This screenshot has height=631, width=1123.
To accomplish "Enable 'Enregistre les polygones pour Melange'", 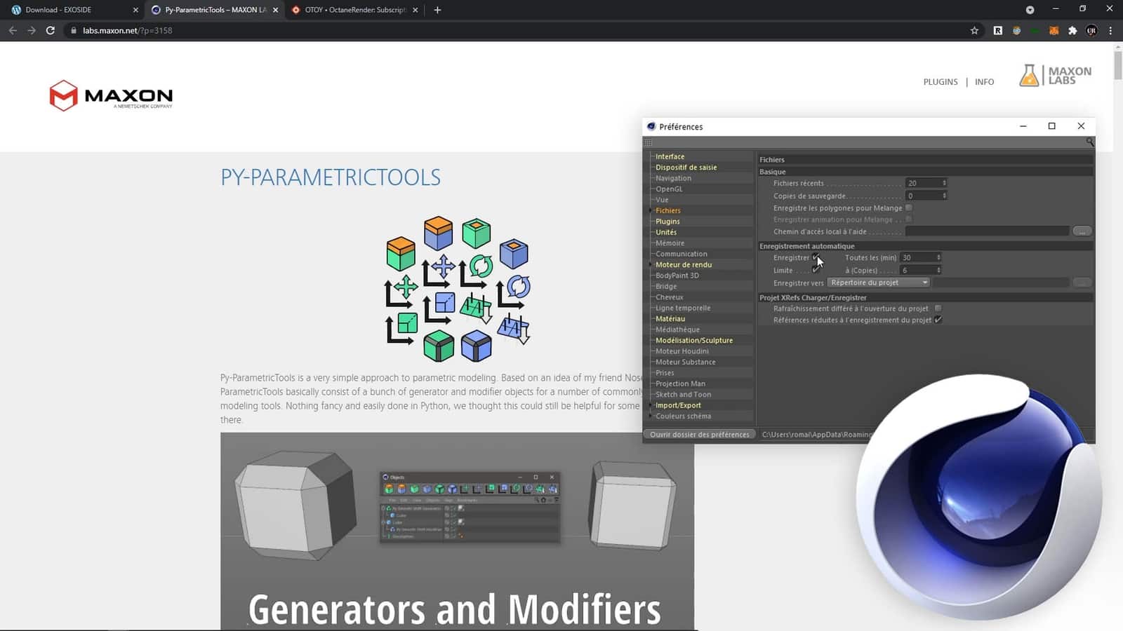I will point(909,208).
